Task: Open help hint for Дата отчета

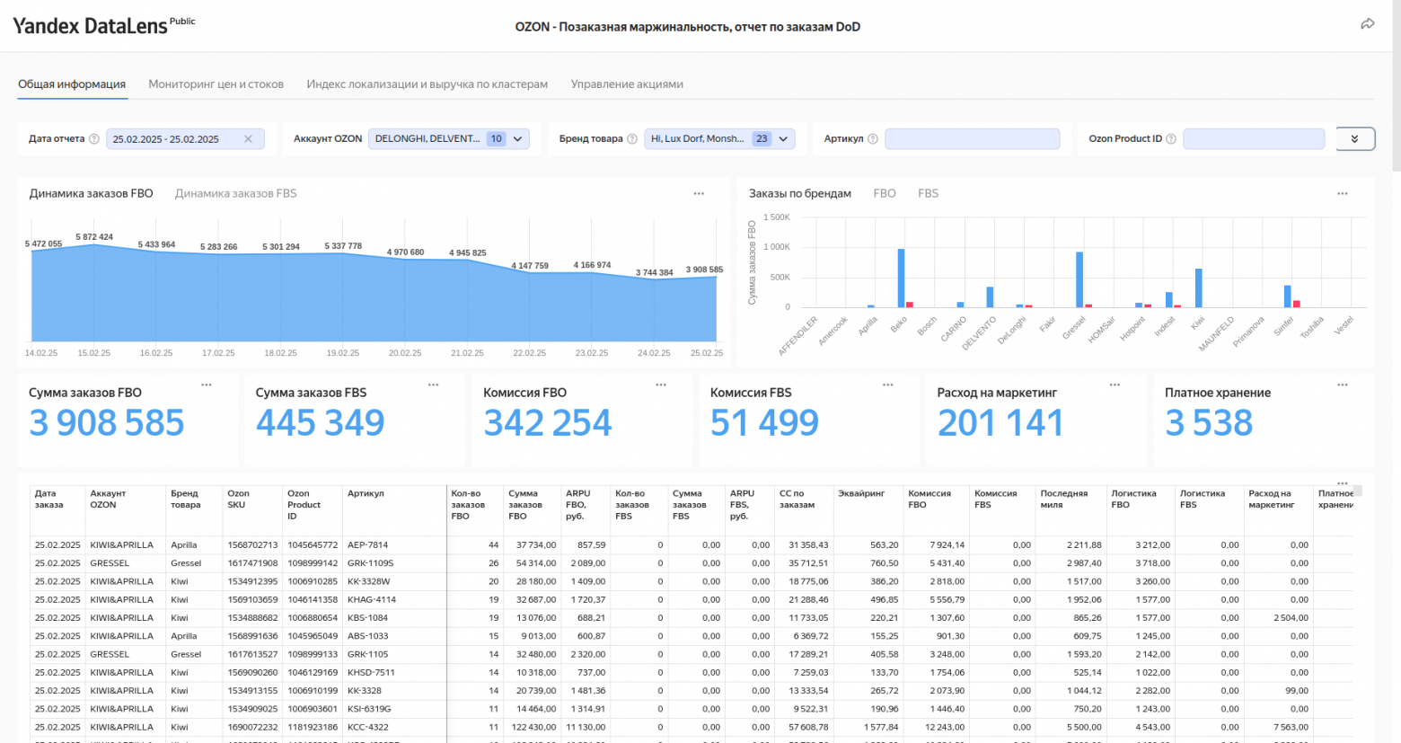Action: tap(94, 139)
